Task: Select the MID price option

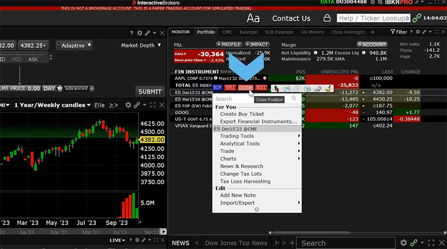Action: pyautogui.click(x=17, y=59)
